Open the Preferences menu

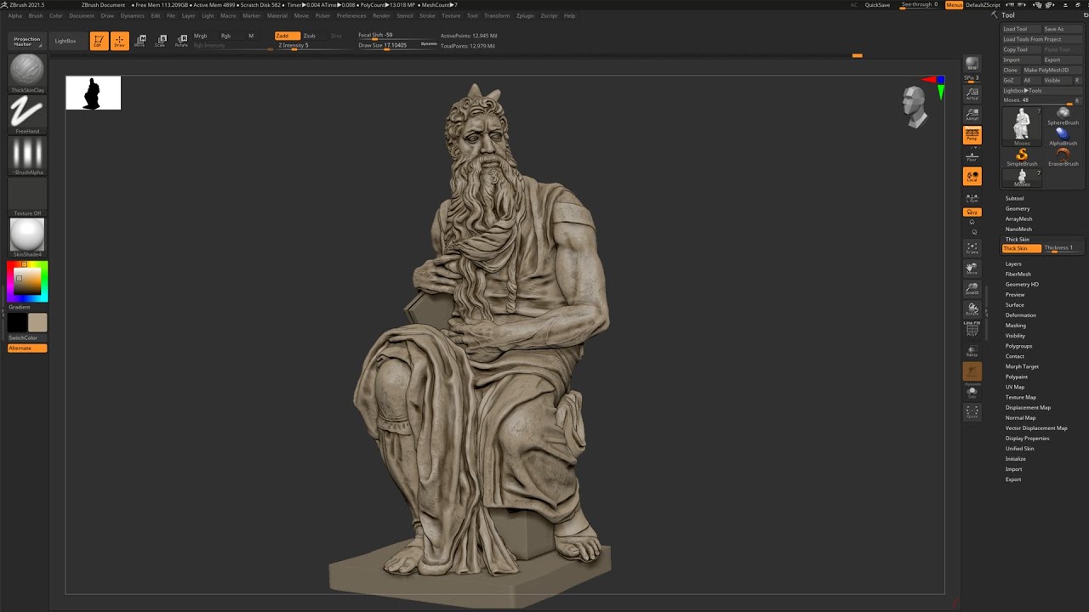click(x=351, y=15)
